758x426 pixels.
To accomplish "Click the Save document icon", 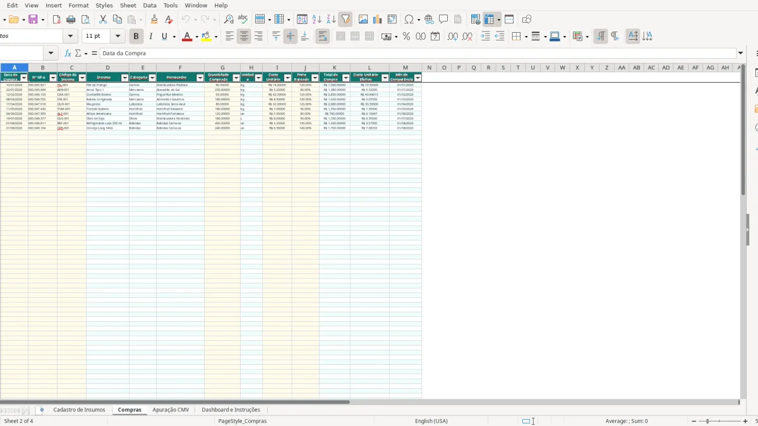I will [33, 20].
